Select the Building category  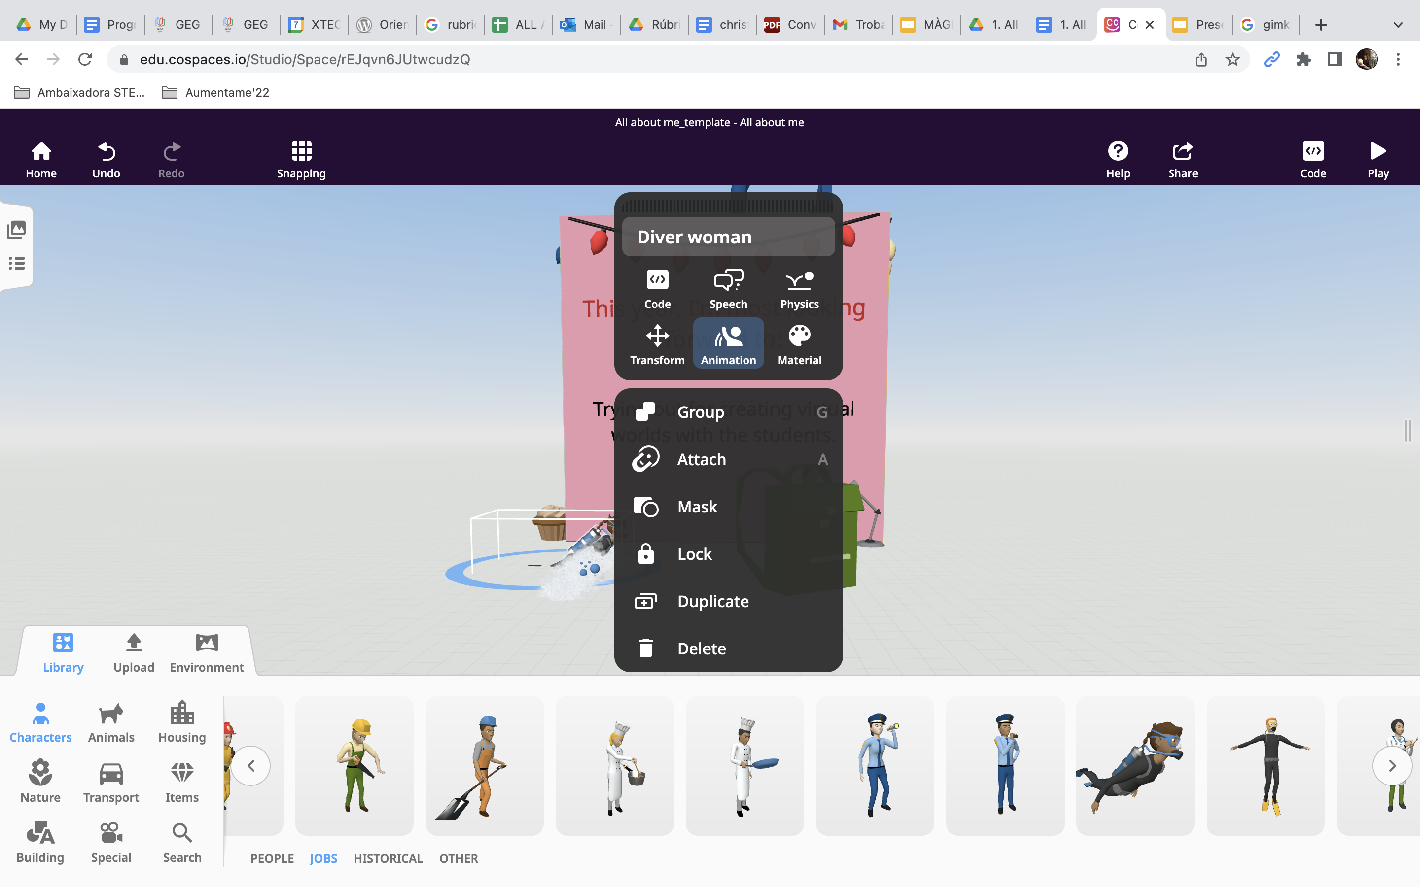40,843
